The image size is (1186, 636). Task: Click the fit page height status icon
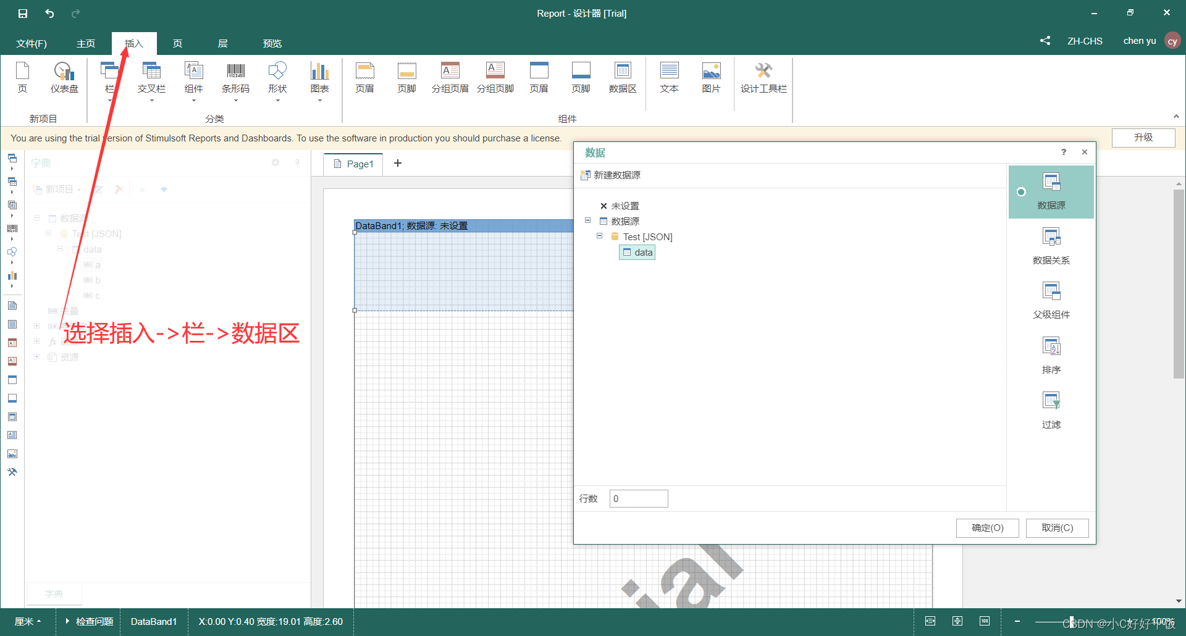tap(957, 621)
